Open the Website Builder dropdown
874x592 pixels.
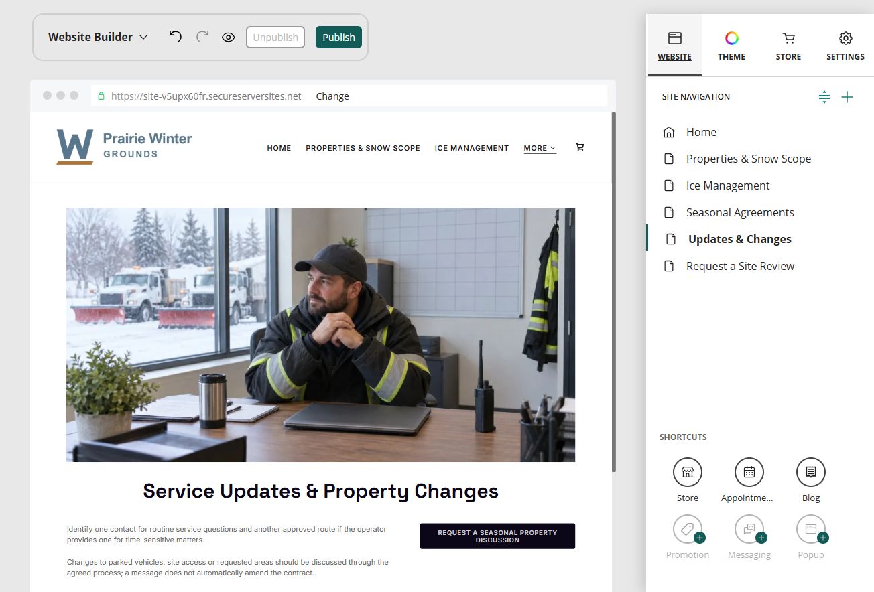point(98,37)
